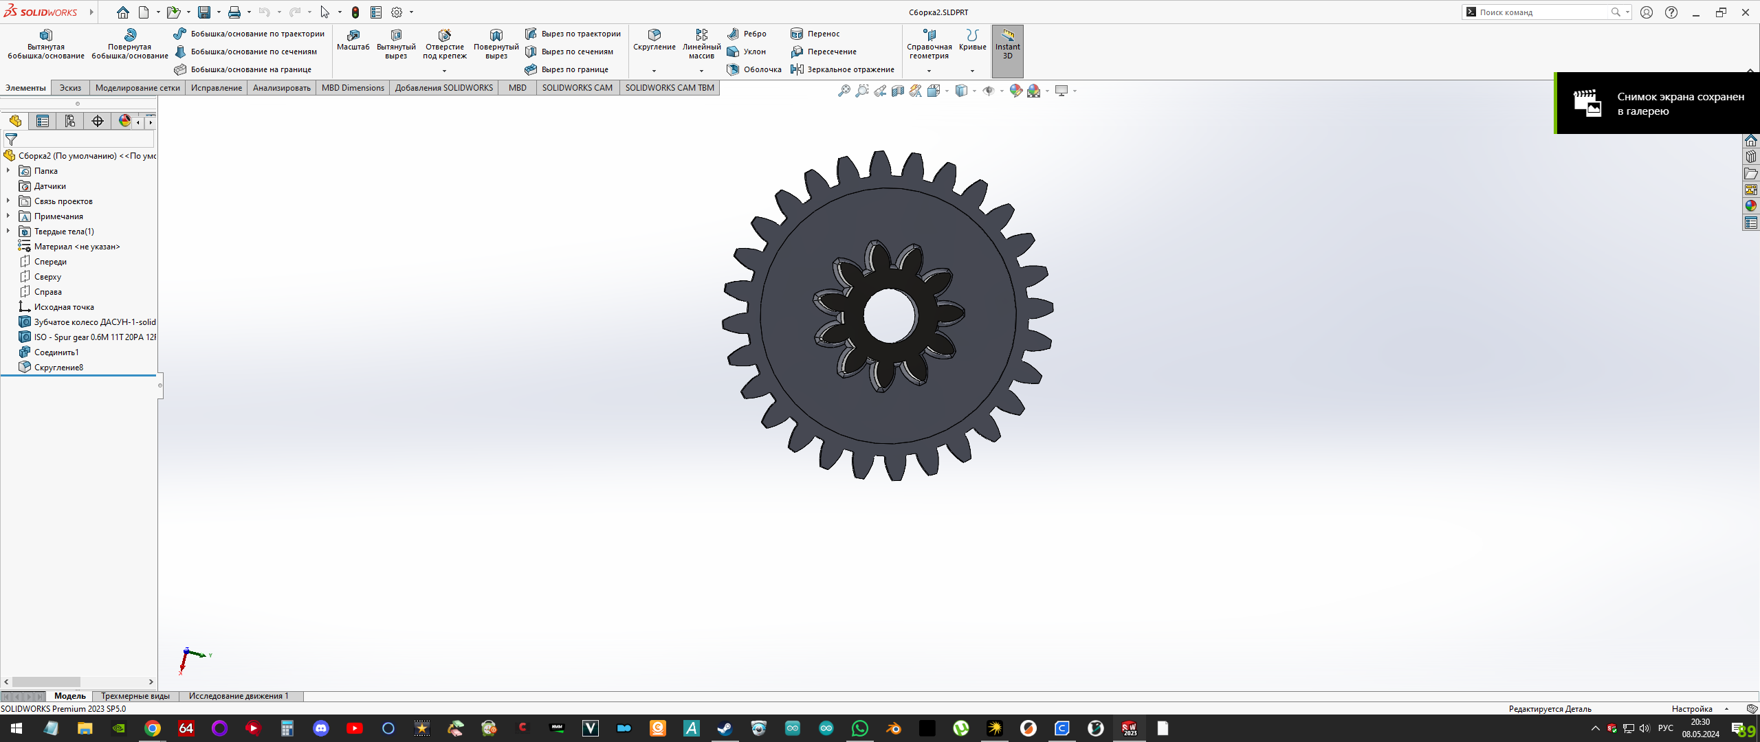This screenshot has width=1760, height=742.
Task: Switch to the Эскиз ribbon tab
Action: (70, 88)
